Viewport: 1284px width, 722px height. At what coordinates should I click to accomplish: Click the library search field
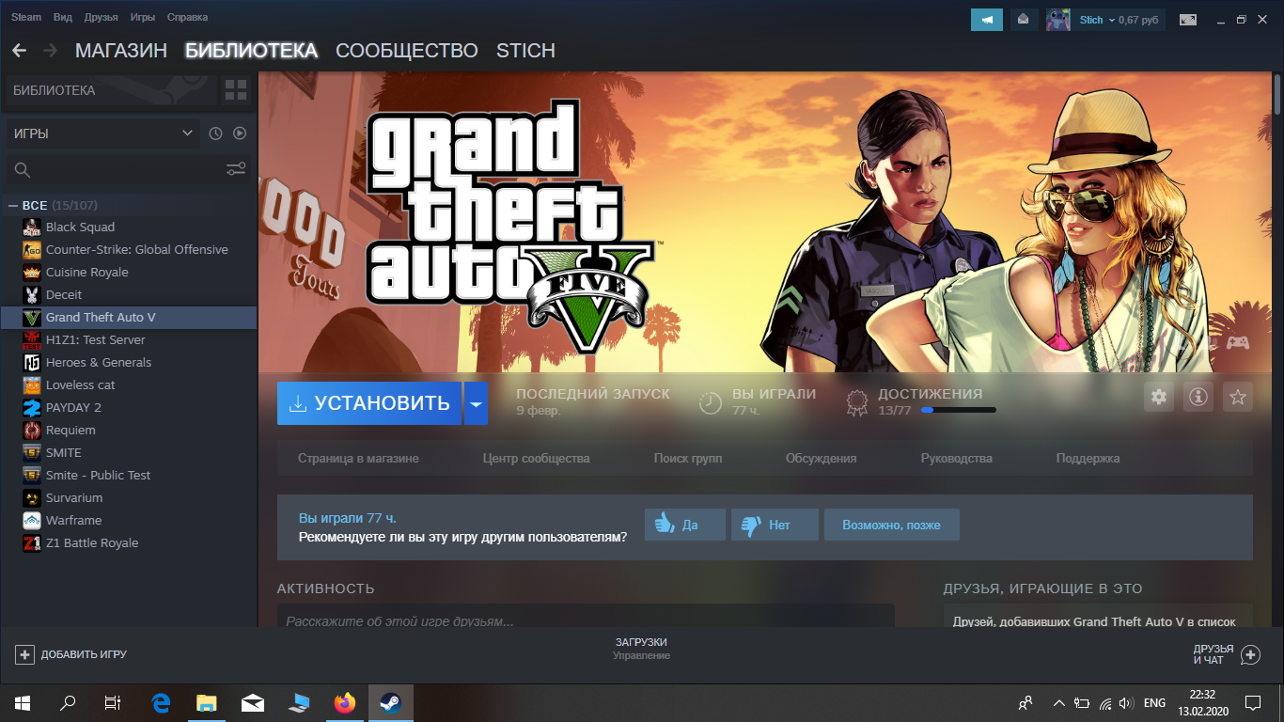point(128,170)
